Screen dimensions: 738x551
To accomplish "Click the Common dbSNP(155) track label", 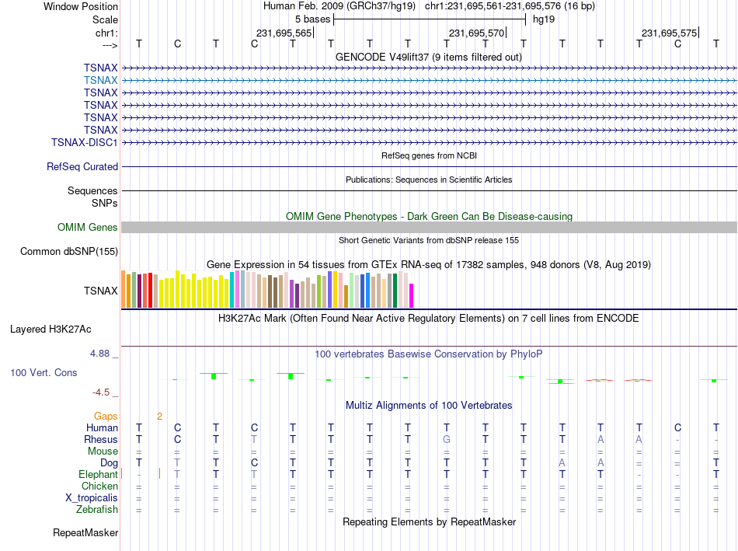I will pos(69,252).
